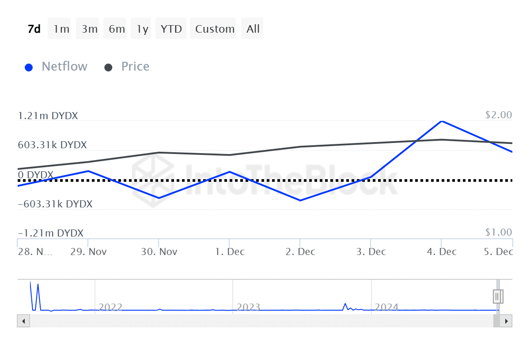Click the horizontal scrollbar track
The image size is (530, 353).
(265, 321)
